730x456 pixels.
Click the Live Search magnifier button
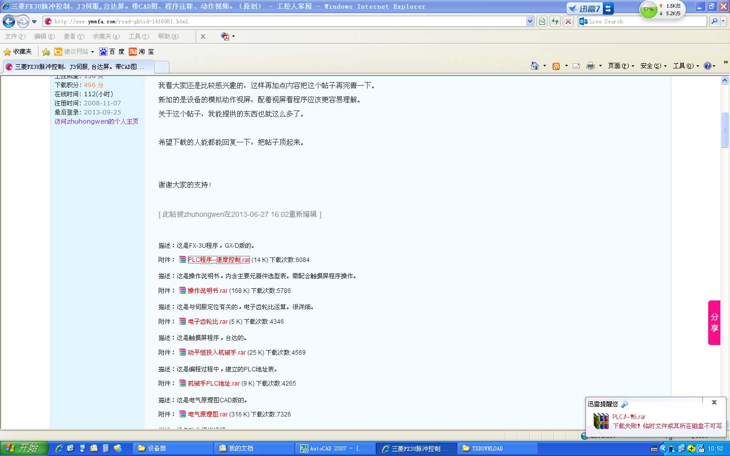pyautogui.click(x=714, y=21)
